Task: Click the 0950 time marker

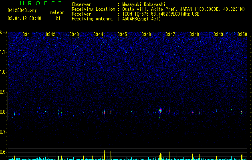Action: (242, 34)
